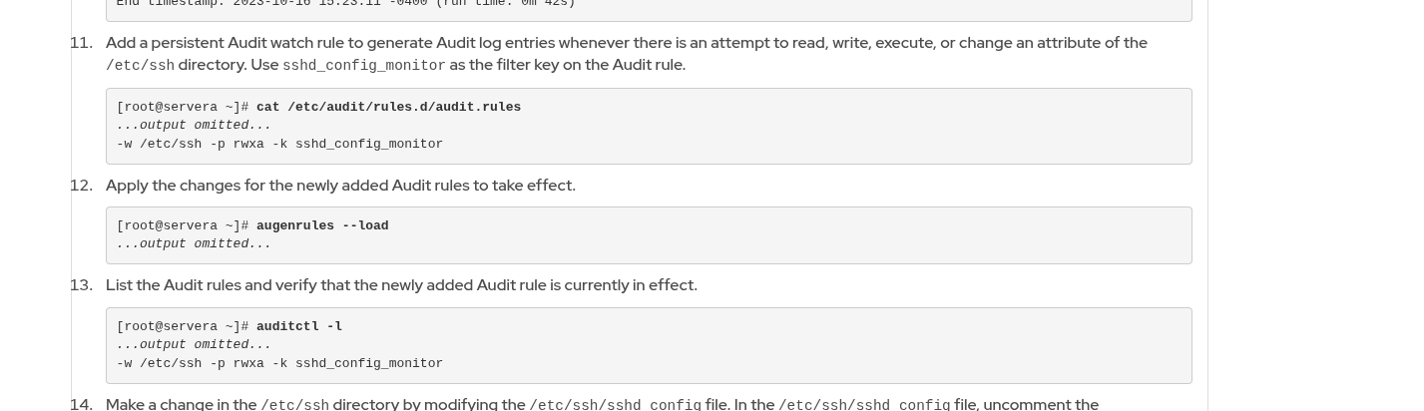
Task: Click the cat /etc/audit/rules.d/audit.rules command
Action: [388, 107]
